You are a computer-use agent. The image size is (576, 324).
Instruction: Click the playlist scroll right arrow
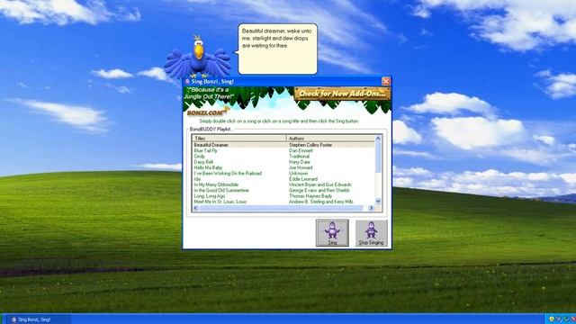pos(371,208)
